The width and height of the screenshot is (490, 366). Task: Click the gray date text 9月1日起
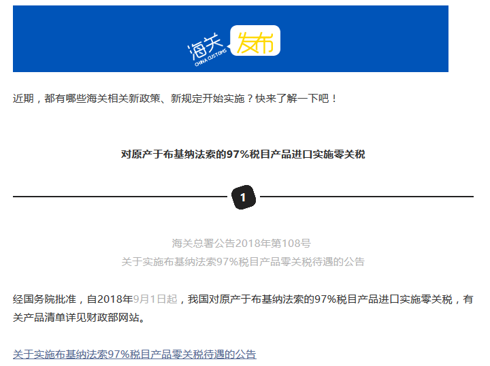[x=155, y=299]
